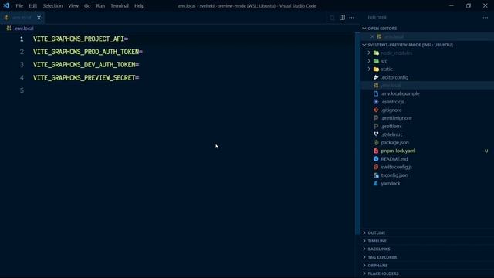The width and height of the screenshot is (494, 278).
Task: Open the Run menu
Action: tap(100, 5)
